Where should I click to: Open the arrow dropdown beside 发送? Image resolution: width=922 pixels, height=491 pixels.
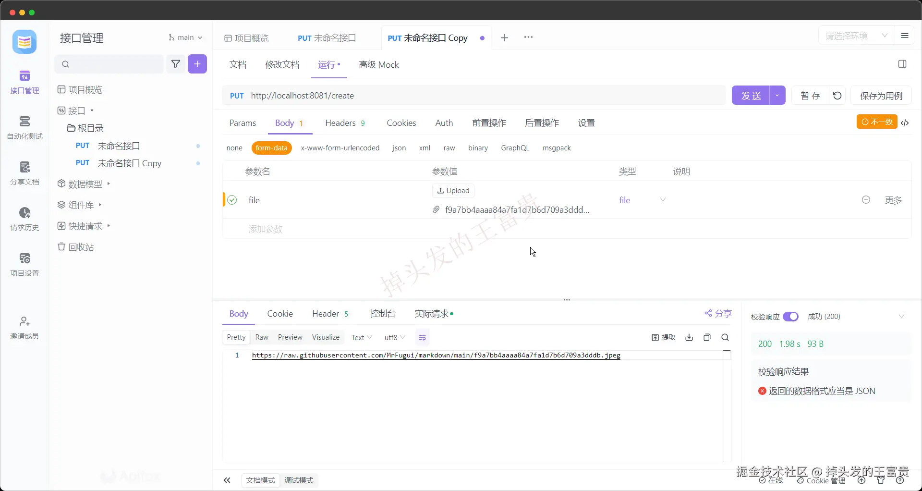pos(777,96)
